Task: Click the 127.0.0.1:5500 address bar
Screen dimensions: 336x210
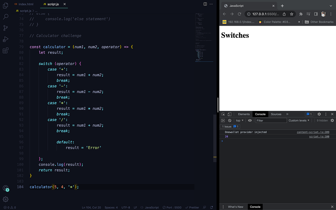Action: 266,14
